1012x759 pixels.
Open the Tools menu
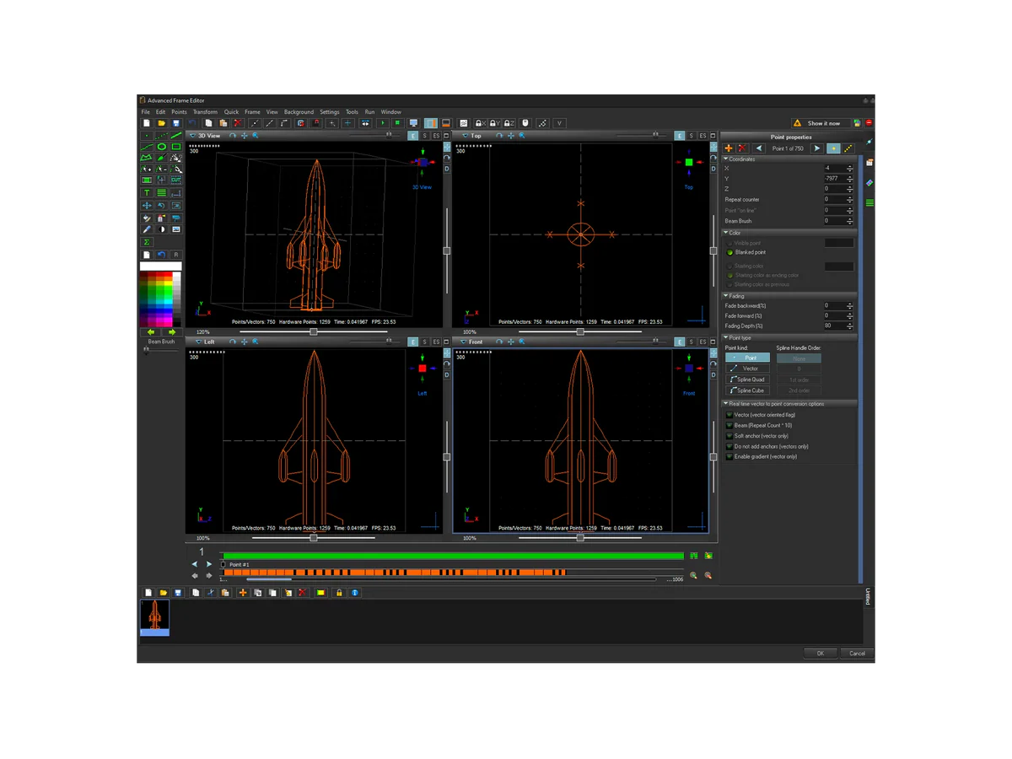click(352, 112)
